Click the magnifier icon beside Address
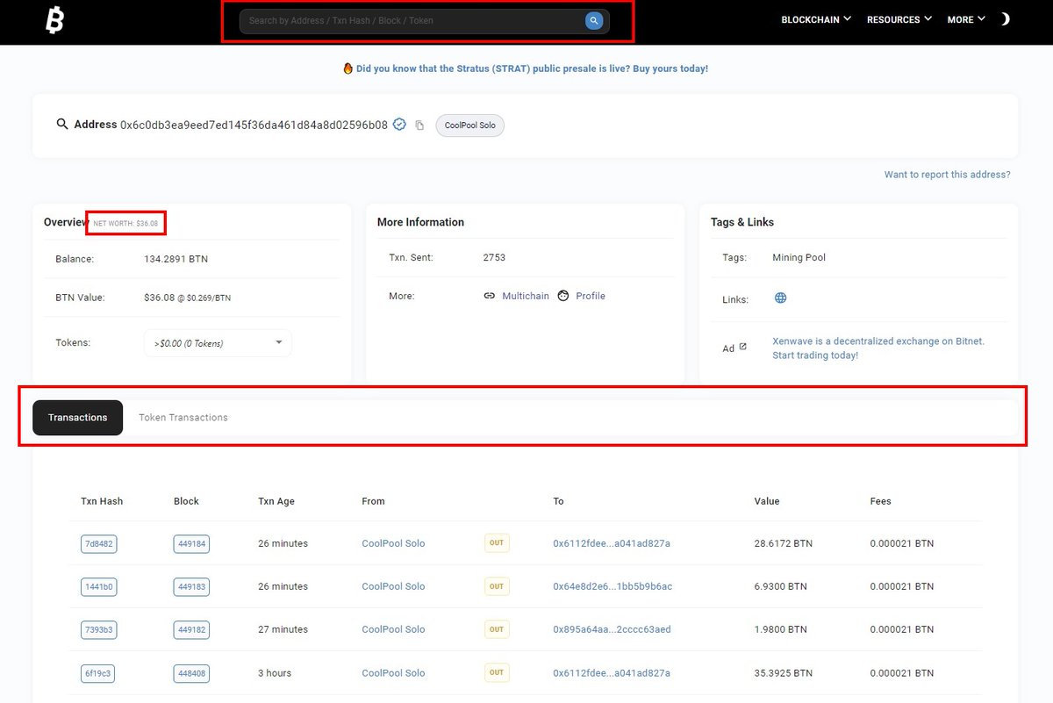 (x=62, y=125)
